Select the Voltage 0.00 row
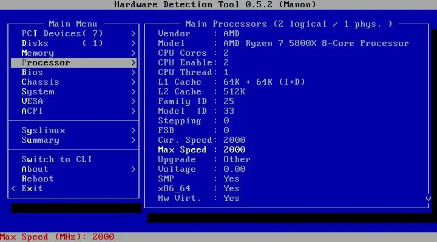Image resolution: width=437 pixels, height=242 pixels. tap(202, 169)
